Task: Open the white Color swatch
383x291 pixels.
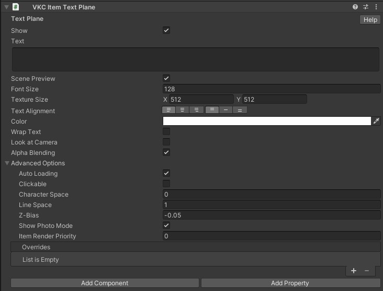Action: pos(267,121)
